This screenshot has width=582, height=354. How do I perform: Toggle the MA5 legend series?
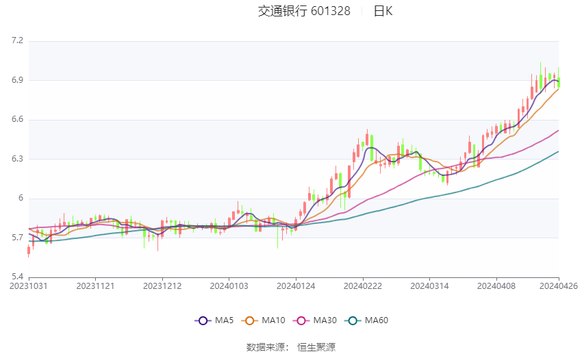(214, 320)
